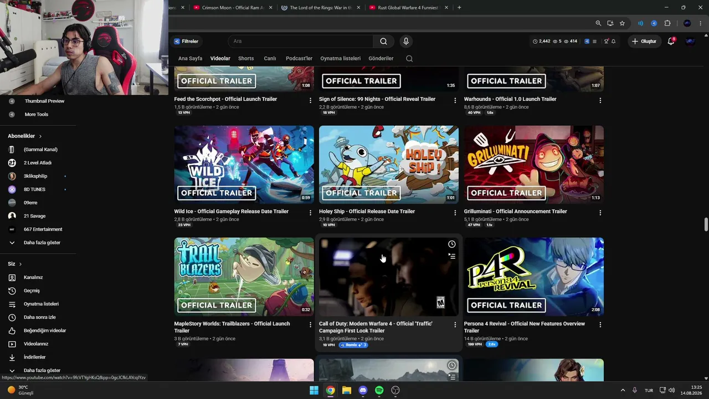Click the trophy icon in stats bar

606,42
